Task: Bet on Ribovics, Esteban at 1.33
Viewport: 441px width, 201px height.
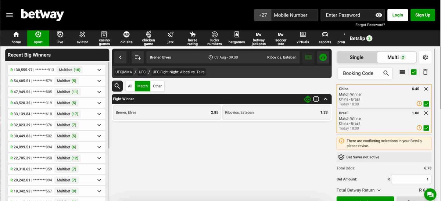Action: [276, 112]
